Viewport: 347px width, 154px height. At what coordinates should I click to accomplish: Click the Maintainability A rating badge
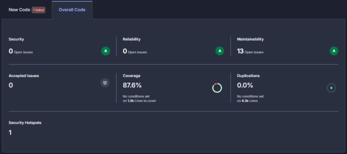334,51
